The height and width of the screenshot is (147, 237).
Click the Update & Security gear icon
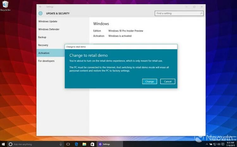[40, 13]
